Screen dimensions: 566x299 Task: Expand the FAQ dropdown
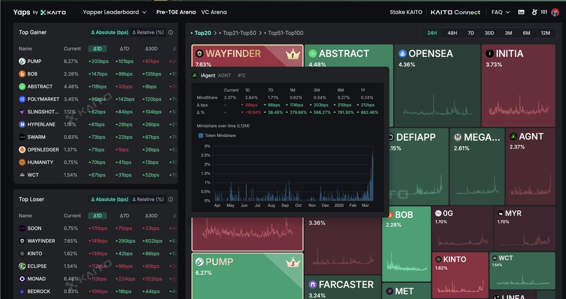click(x=500, y=12)
